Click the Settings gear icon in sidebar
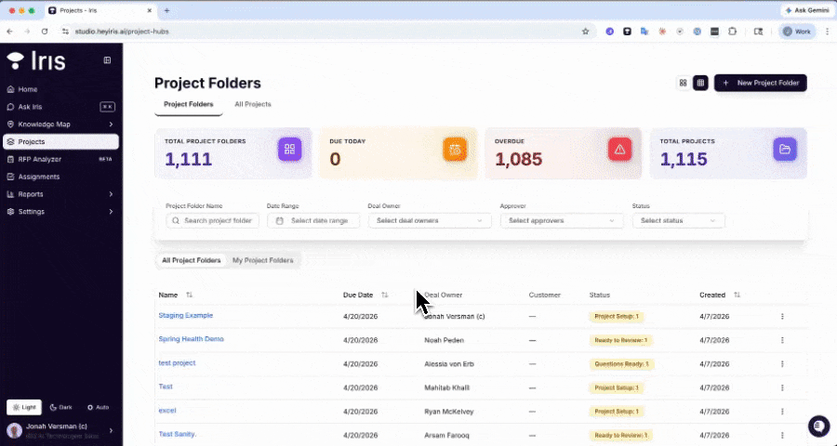This screenshot has width=837, height=446. click(10, 212)
